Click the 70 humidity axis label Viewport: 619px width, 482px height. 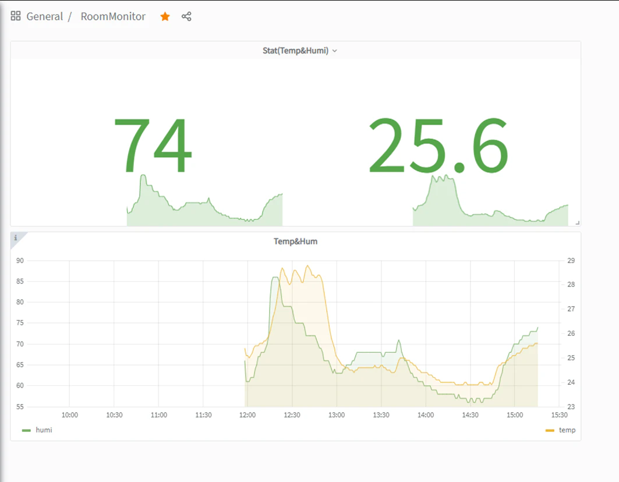pos(20,344)
